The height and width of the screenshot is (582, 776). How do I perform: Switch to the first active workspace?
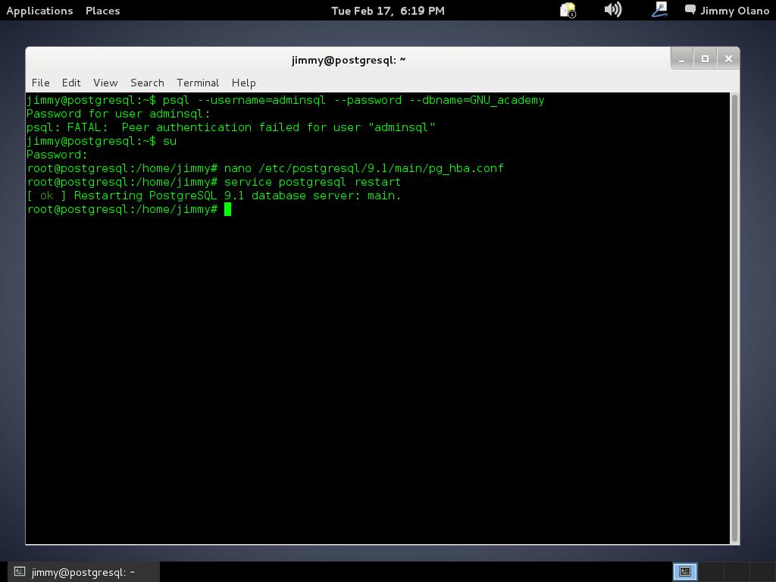point(685,572)
